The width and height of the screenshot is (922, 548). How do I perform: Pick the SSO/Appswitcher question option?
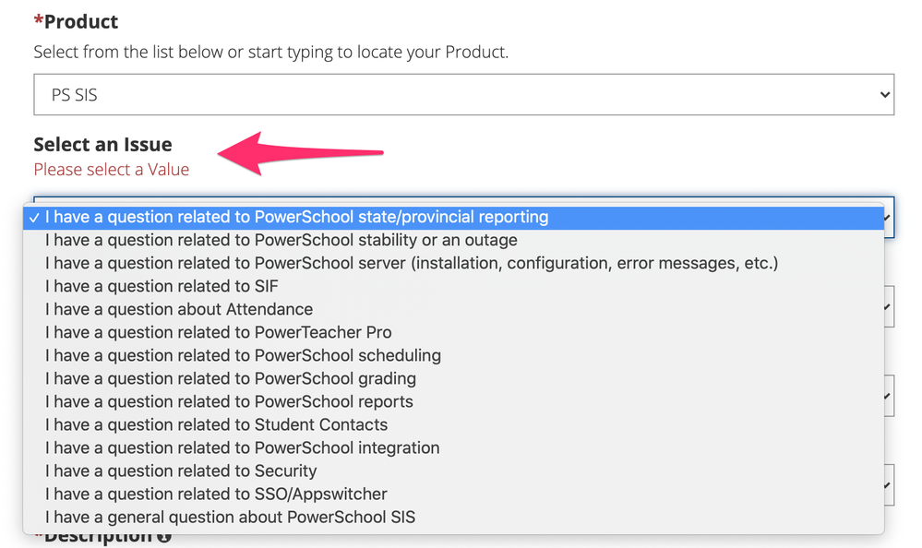click(216, 494)
